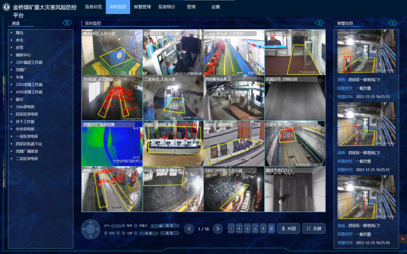Click the PTZ joystick center button
This screenshot has height=254, width=407.
click(90, 229)
